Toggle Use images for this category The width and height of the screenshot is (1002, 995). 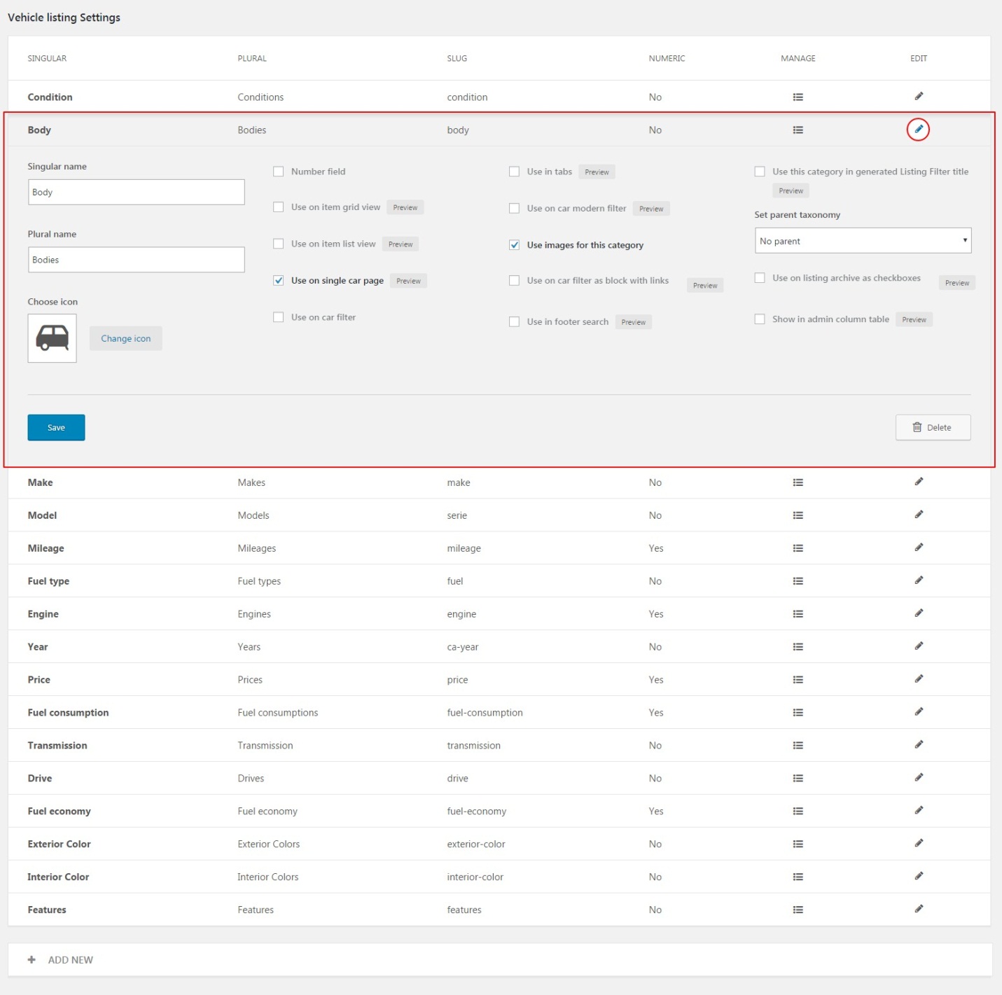coord(515,245)
